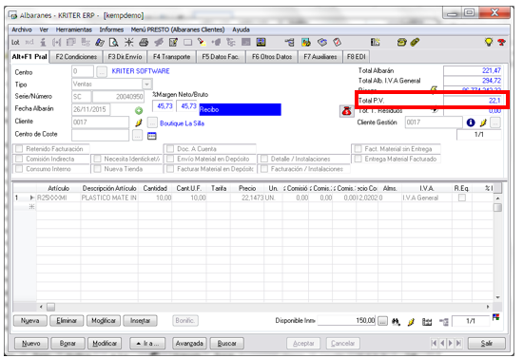Image resolution: width=523 pixels, height=358 pixels.
Task: Click the Descripción Artículo column header
Action: click(x=109, y=188)
